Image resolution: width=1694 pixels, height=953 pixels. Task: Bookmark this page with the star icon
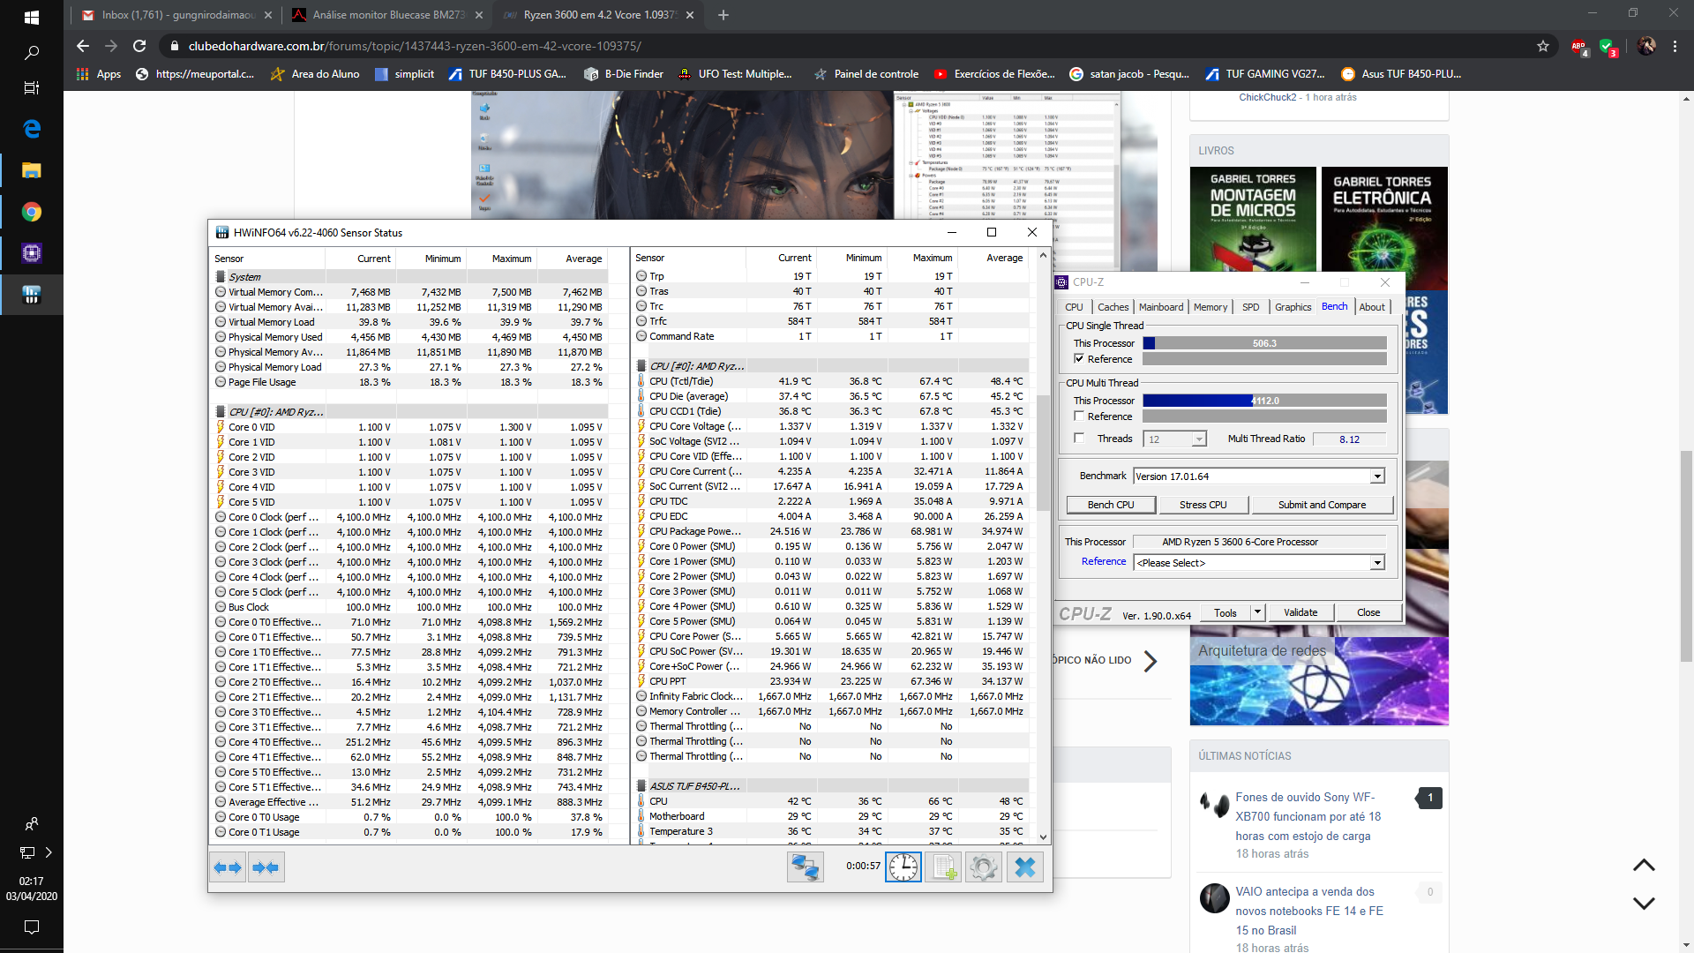click(x=1543, y=46)
